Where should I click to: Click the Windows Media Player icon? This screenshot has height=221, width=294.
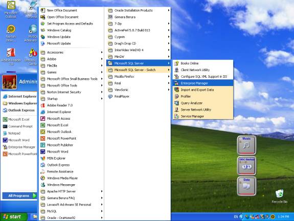tap(43, 178)
